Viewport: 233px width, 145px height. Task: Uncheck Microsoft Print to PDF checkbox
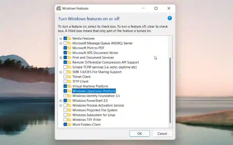(65, 48)
